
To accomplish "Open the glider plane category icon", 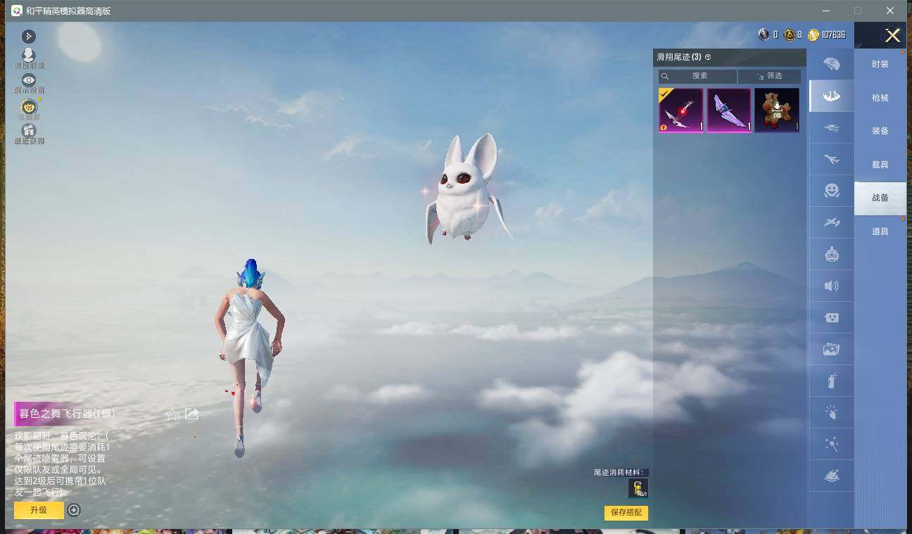I will point(831,222).
